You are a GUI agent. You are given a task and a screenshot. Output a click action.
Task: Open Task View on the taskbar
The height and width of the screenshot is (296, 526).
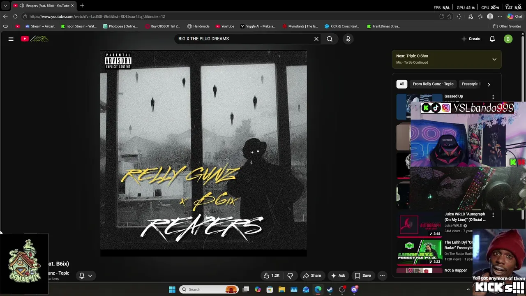(246, 289)
